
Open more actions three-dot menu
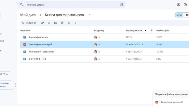(76, 23)
